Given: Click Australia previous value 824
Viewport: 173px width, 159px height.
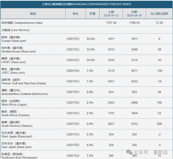Looking at the screenshot, I should pos(111,92).
